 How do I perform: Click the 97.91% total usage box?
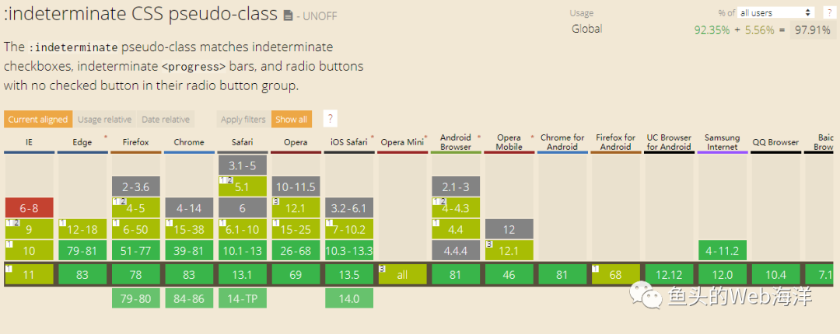(811, 30)
